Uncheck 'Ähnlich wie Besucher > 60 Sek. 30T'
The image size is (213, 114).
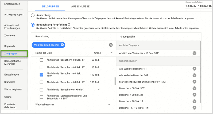point(41,75)
